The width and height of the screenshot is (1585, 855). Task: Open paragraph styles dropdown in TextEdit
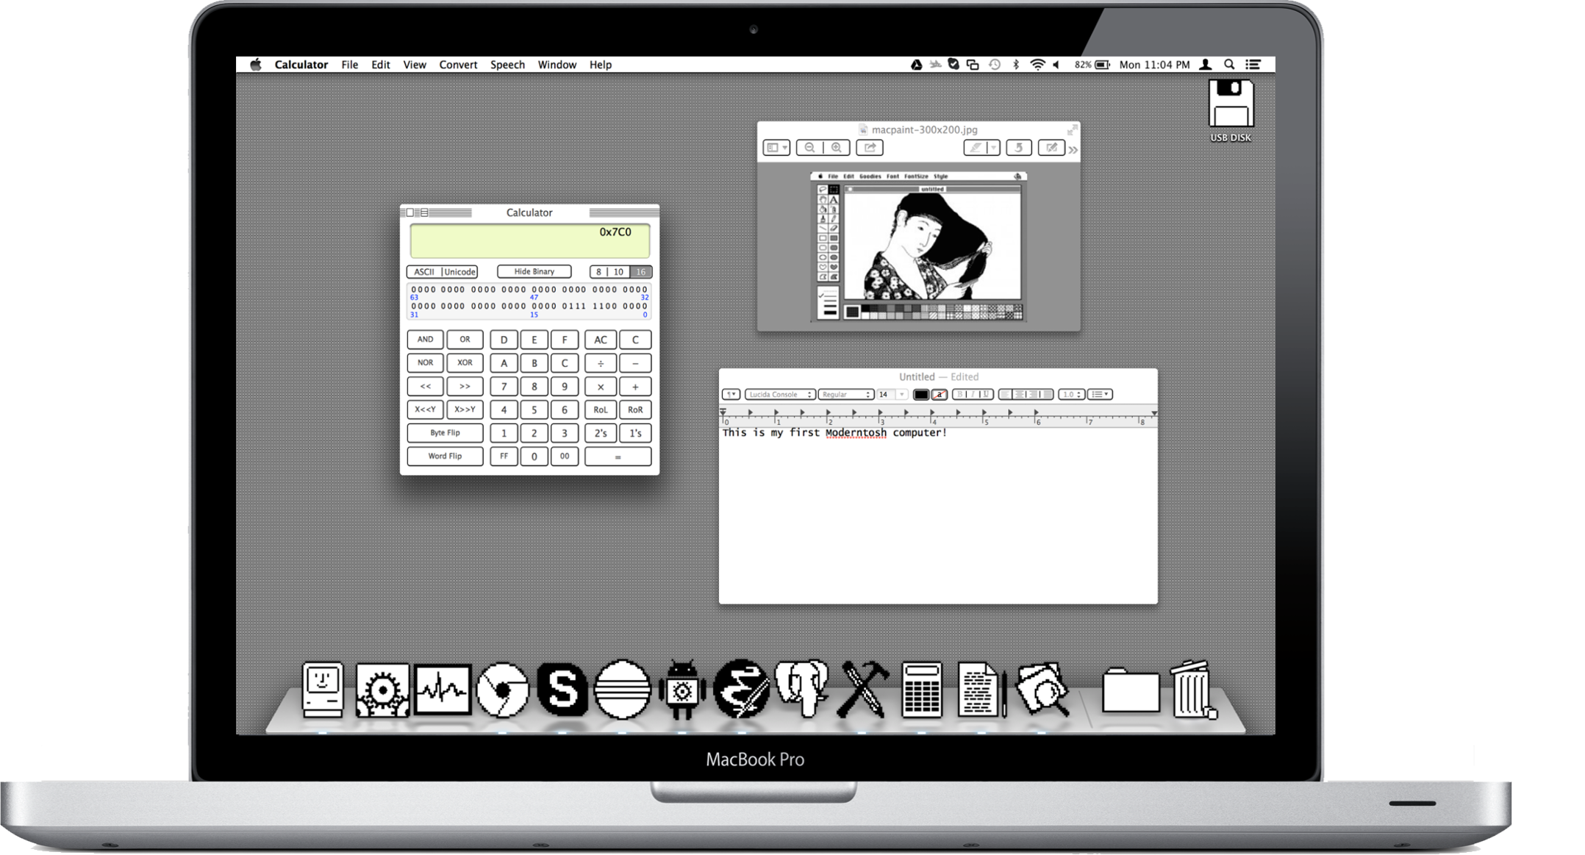731,395
